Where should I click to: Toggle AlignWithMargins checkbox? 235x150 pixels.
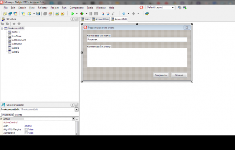[x=26, y=129]
